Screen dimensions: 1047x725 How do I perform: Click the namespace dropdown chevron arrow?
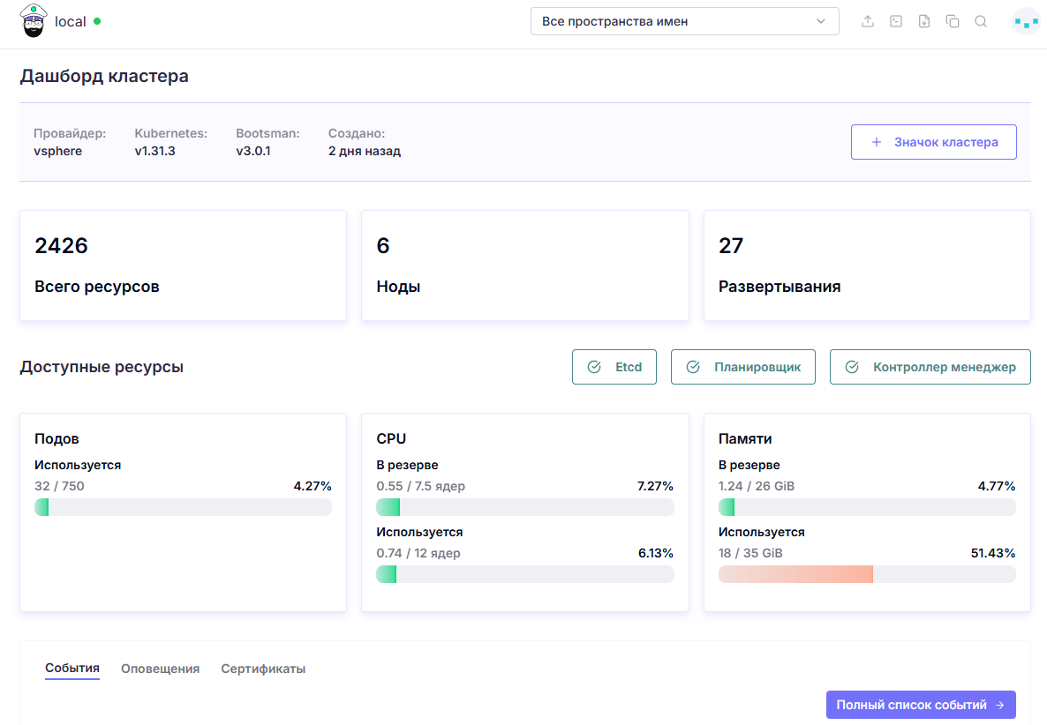tap(821, 21)
